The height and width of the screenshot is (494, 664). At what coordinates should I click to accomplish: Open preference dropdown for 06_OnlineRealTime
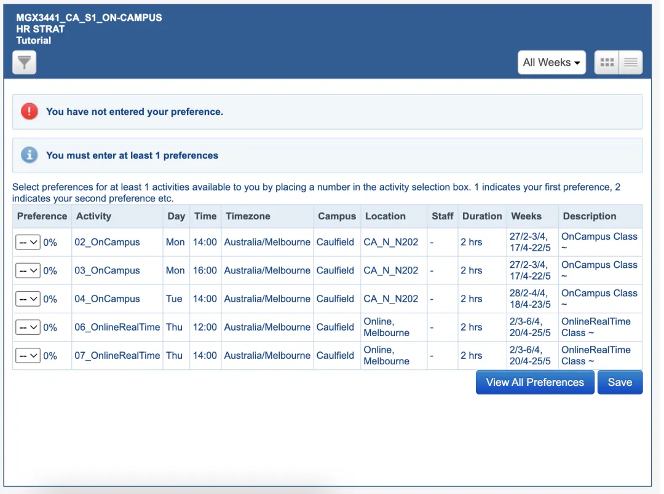click(28, 327)
